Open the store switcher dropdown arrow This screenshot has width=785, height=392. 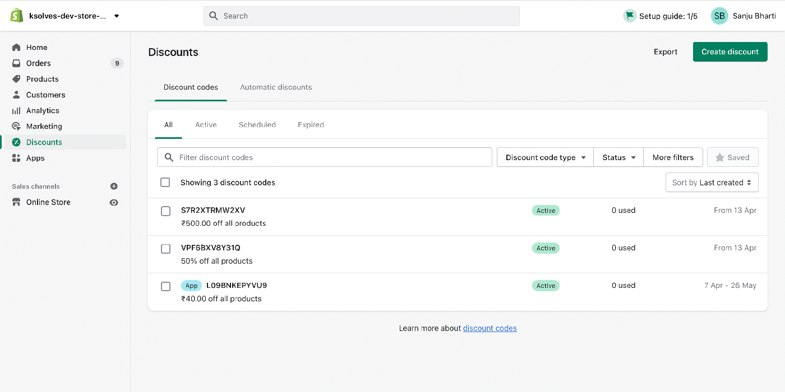(117, 16)
